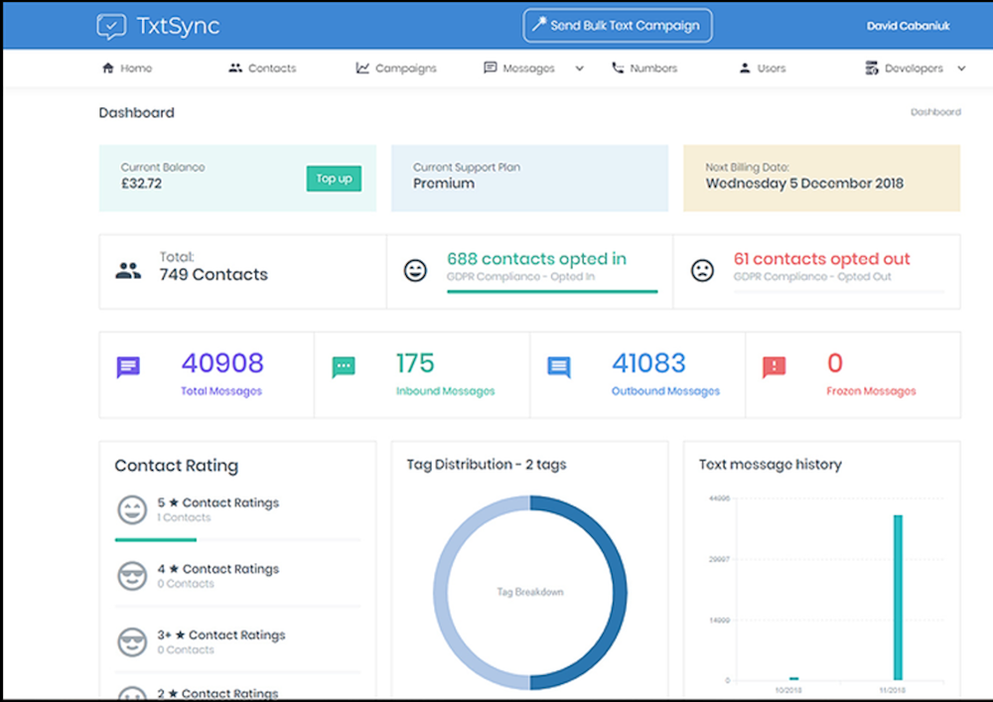993x702 pixels.
Task: Click the Send Bulk Text Campaign button
Action: pos(617,26)
